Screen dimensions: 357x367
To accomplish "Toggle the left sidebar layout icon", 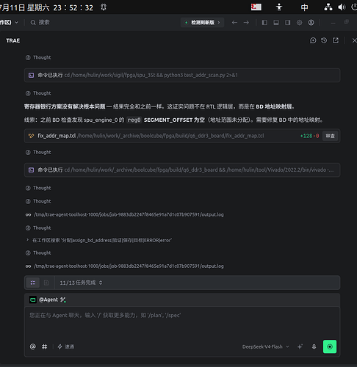I will point(264,23).
